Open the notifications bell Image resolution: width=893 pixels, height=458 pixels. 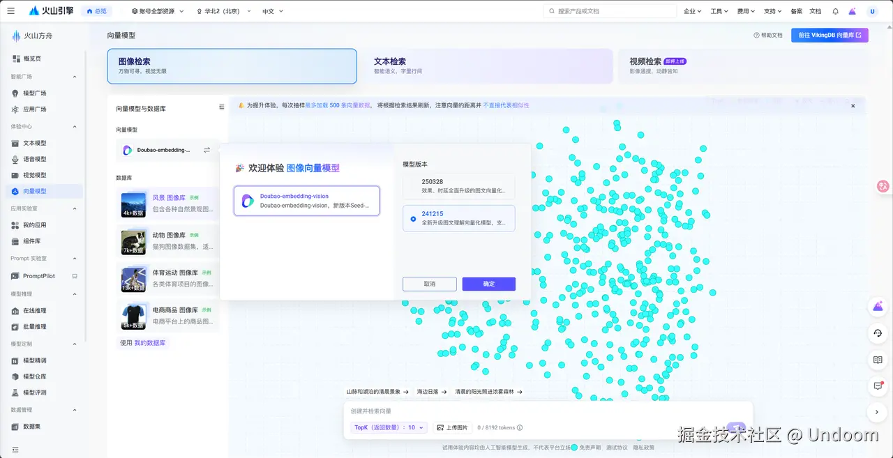point(835,11)
